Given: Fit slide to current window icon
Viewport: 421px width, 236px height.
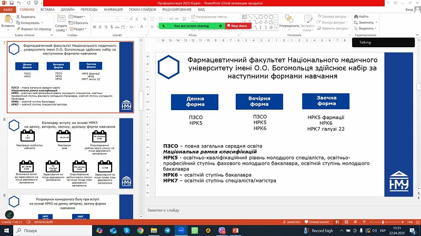Looking at the screenshot, I should [418, 222].
